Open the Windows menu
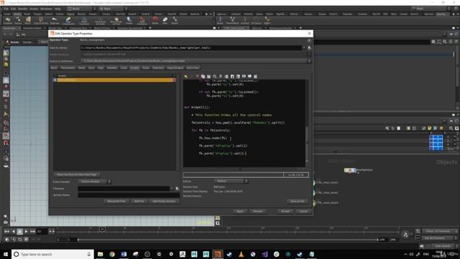460x259 pixels. [46, 9]
